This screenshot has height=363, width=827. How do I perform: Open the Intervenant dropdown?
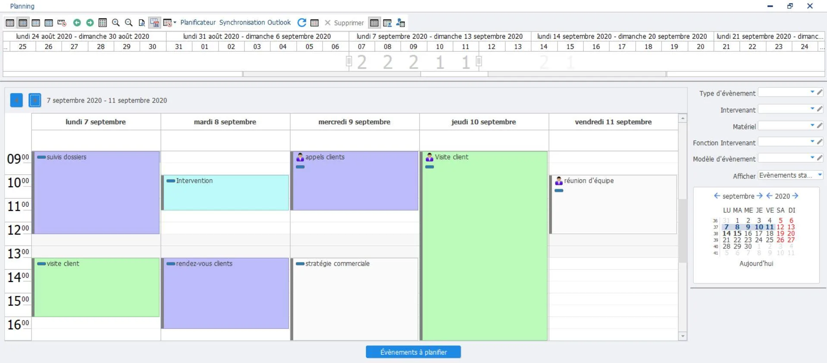pyautogui.click(x=812, y=109)
